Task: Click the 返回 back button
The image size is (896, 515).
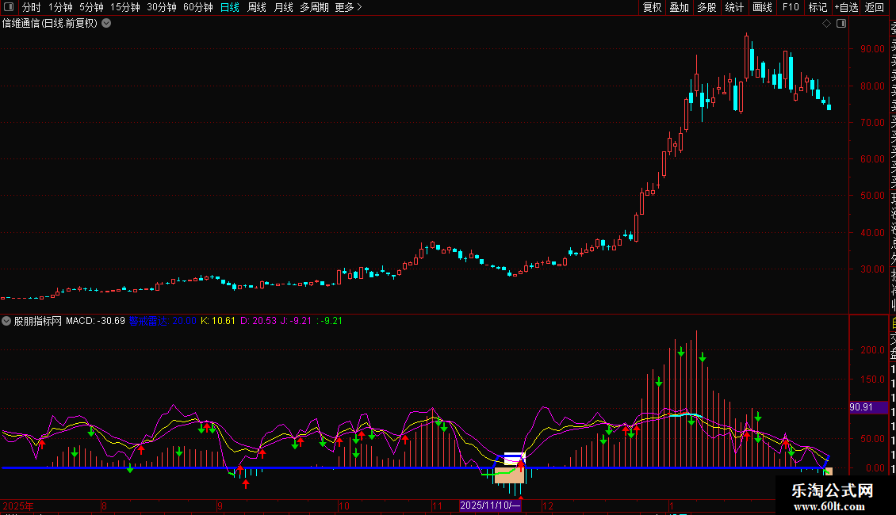Action: point(875,7)
